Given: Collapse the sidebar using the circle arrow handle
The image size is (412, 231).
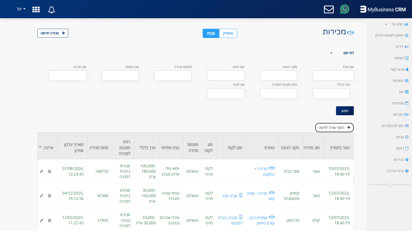Looking at the screenshot, I should [389, 184].
